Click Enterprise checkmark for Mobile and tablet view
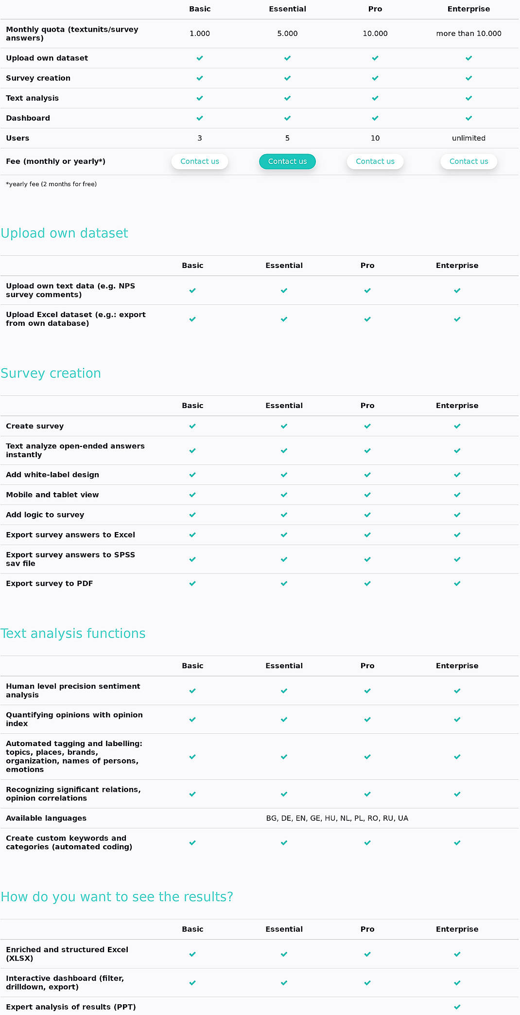Image resolution: width=520 pixels, height=1015 pixels. (457, 495)
